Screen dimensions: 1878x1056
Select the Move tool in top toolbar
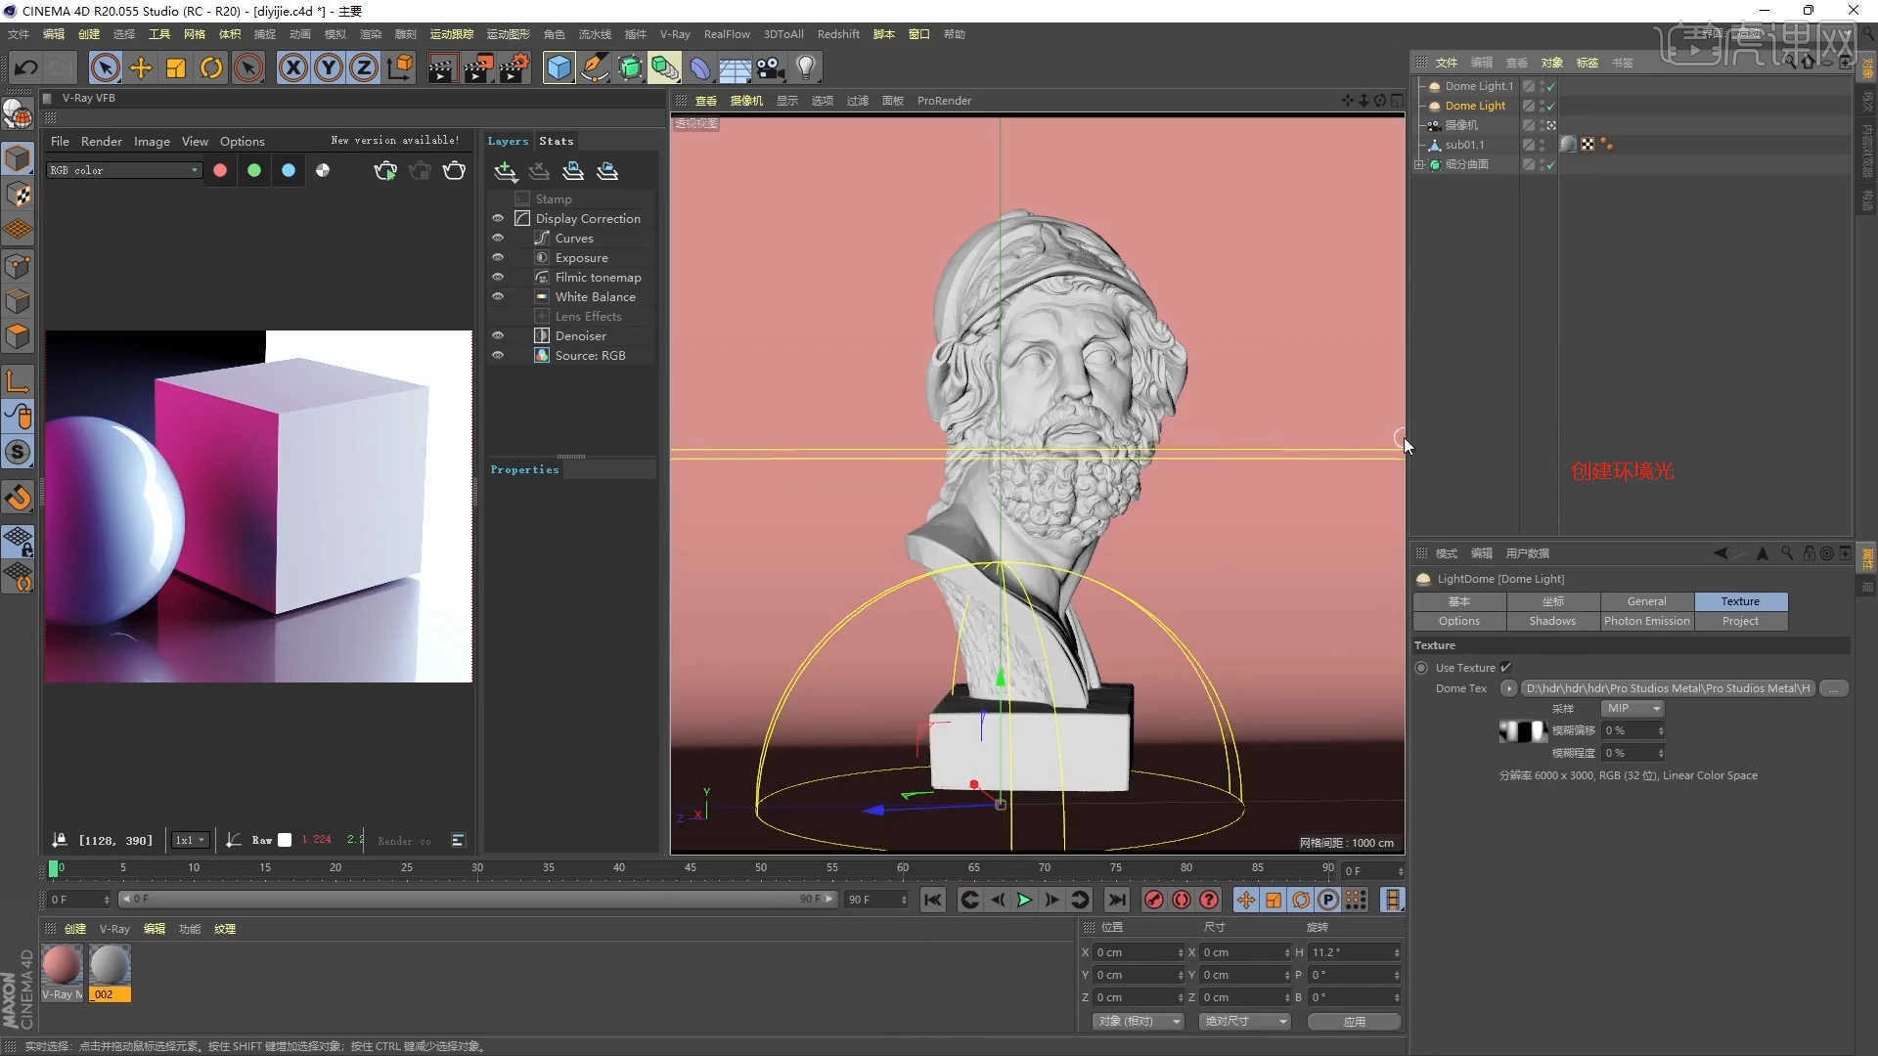click(x=141, y=67)
